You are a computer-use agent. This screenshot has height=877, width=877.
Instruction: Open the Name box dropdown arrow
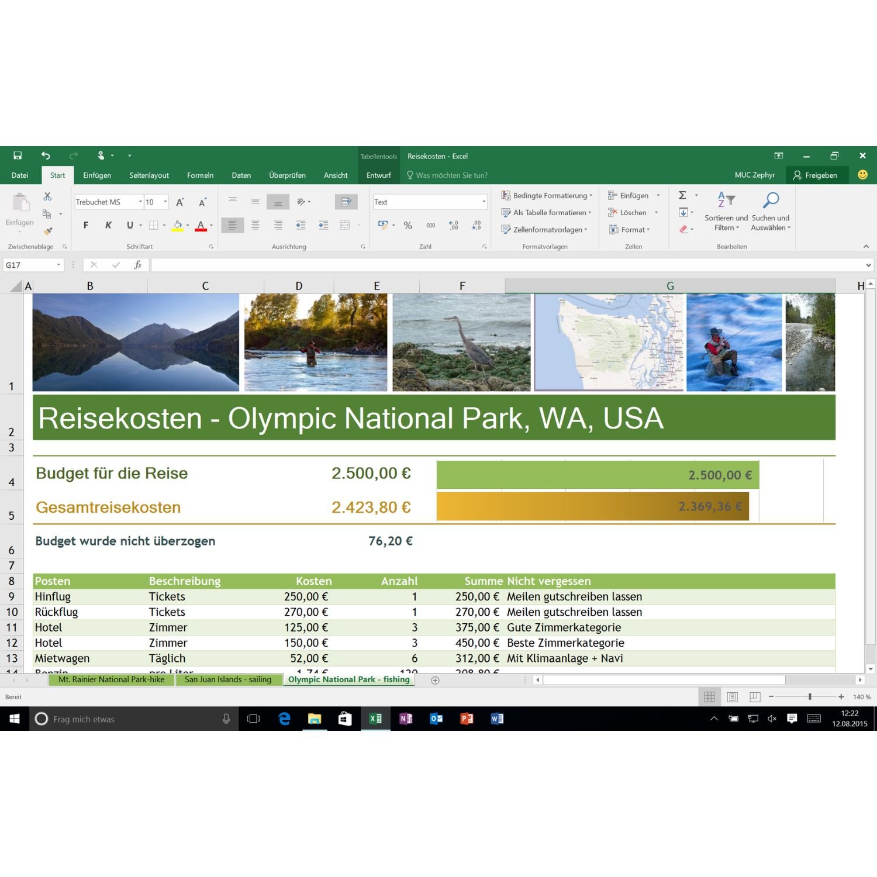click(58, 264)
